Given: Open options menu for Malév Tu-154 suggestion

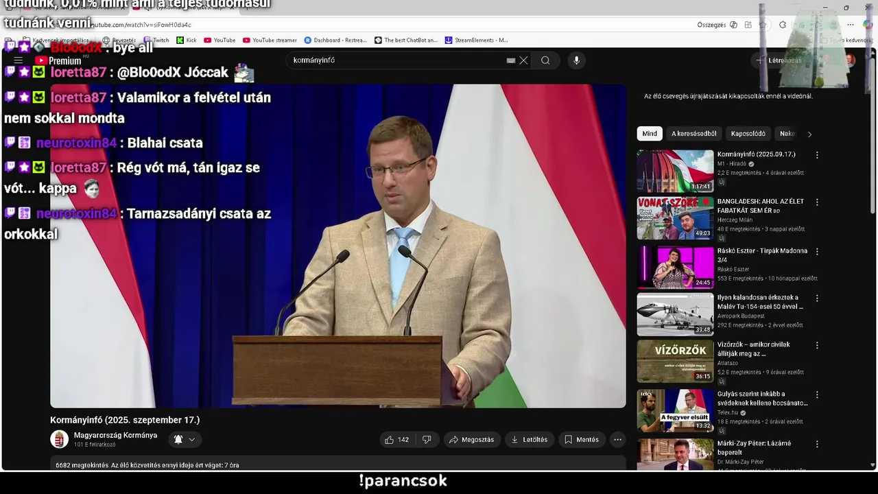Looking at the screenshot, I should pos(817,298).
